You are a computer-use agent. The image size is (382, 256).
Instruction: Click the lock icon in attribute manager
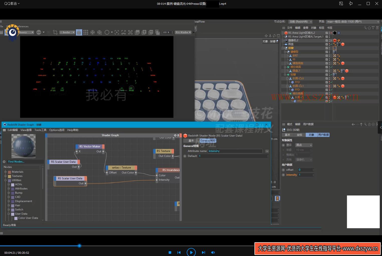click(x=369, y=124)
